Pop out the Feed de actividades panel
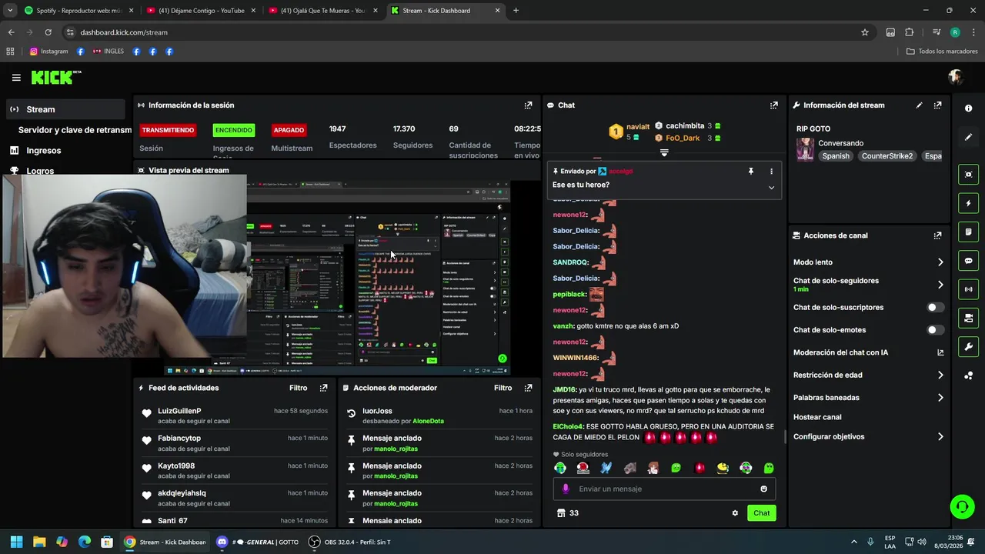 pos(323,388)
